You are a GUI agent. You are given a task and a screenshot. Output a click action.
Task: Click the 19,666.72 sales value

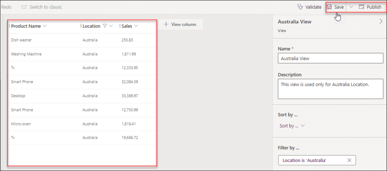(x=130, y=137)
